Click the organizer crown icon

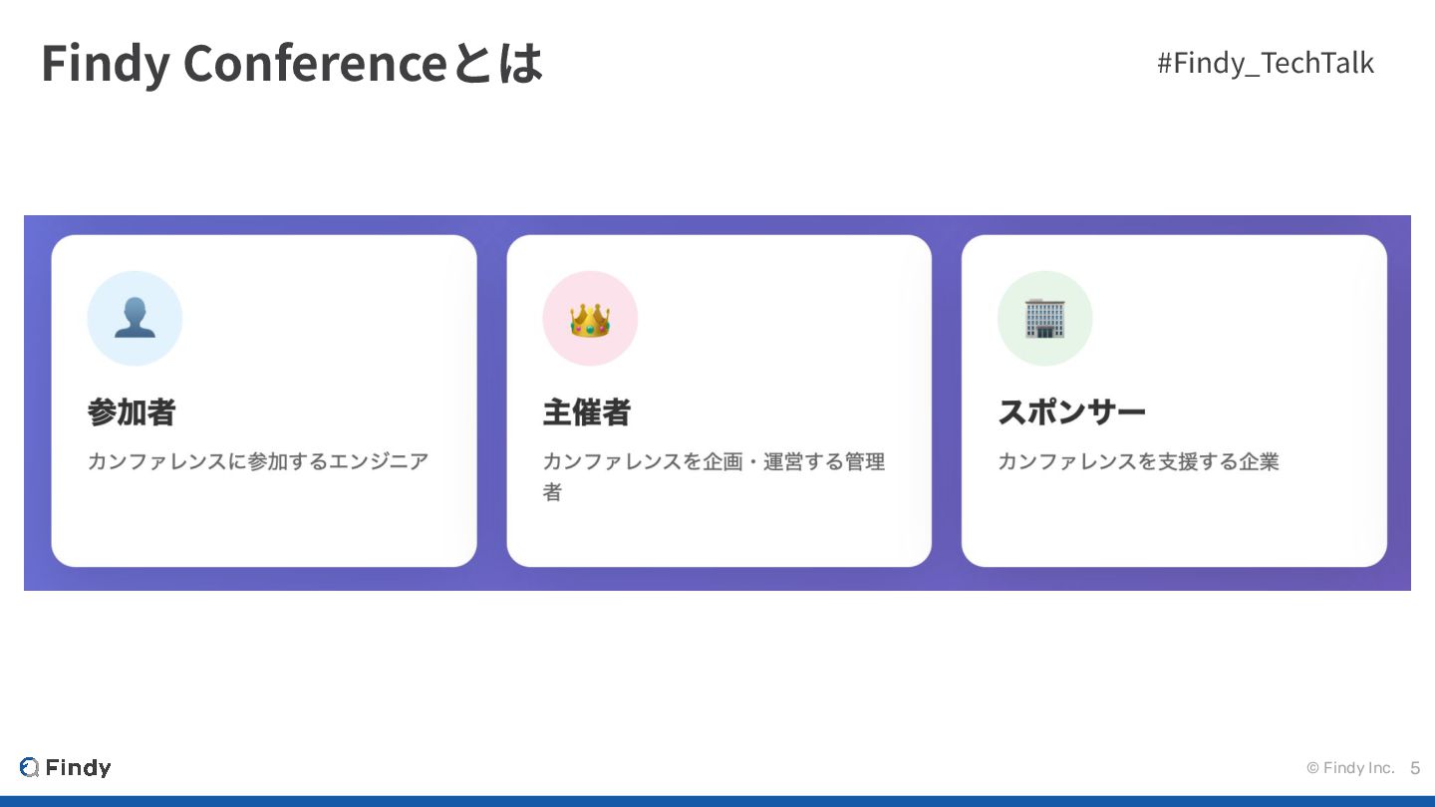[x=590, y=319]
